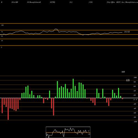Click the MR axis label 20
This screenshot has width=138, height=138.
pyautogui.click(x=135, y=95)
